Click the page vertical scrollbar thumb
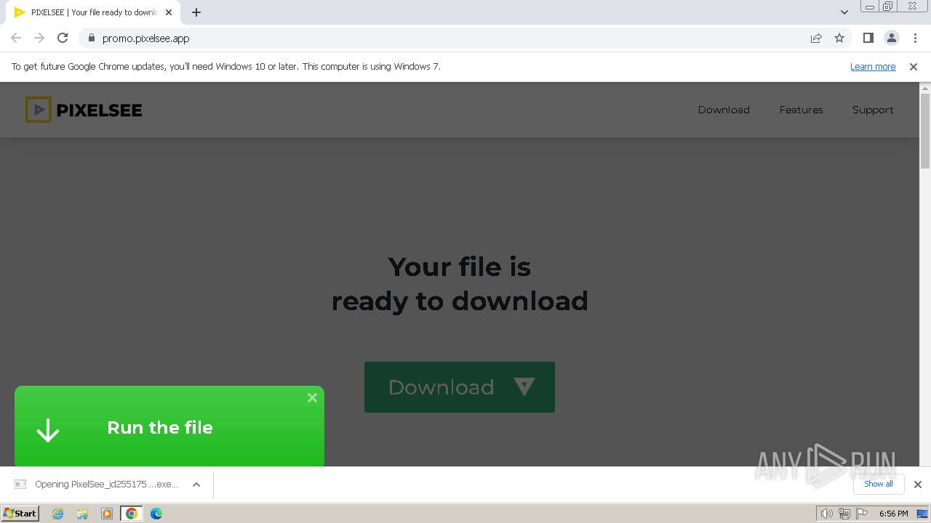 coord(925,131)
